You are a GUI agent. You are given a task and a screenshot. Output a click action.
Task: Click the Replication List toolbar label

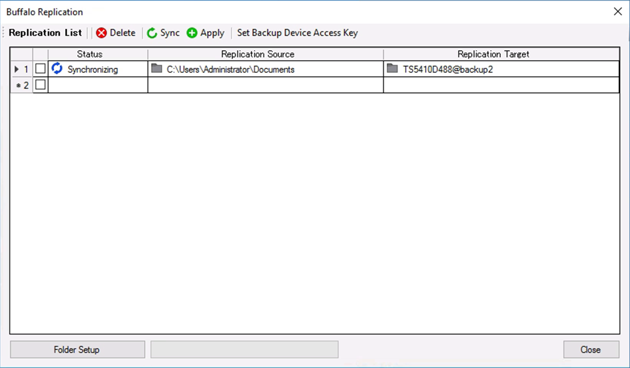point(45,33)
